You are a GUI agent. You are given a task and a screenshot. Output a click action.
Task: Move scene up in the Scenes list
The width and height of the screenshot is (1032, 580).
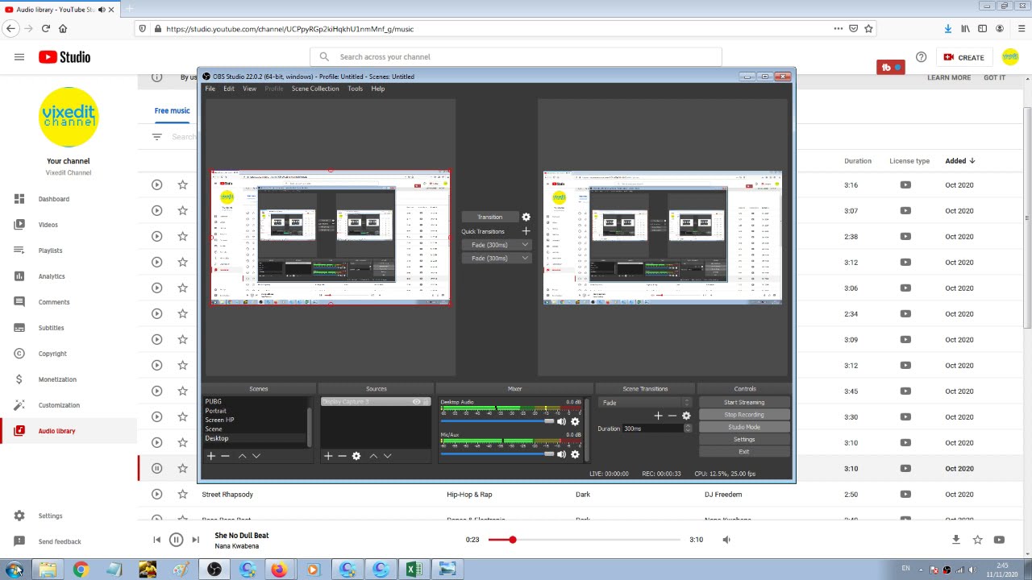point(242,456)
